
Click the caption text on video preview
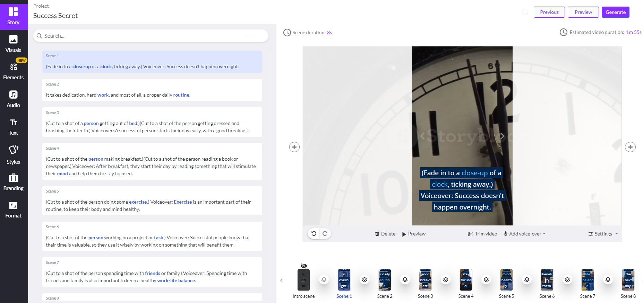(462, 190)
